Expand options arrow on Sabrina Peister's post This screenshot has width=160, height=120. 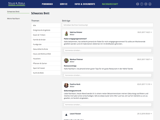pyautogui.click(x=151, y=32)
